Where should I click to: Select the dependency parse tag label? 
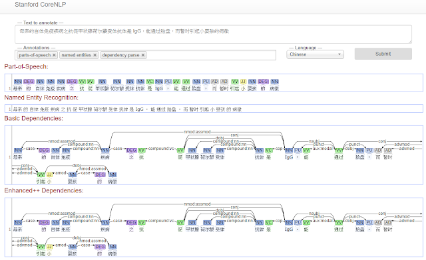(x=121, y=55)
